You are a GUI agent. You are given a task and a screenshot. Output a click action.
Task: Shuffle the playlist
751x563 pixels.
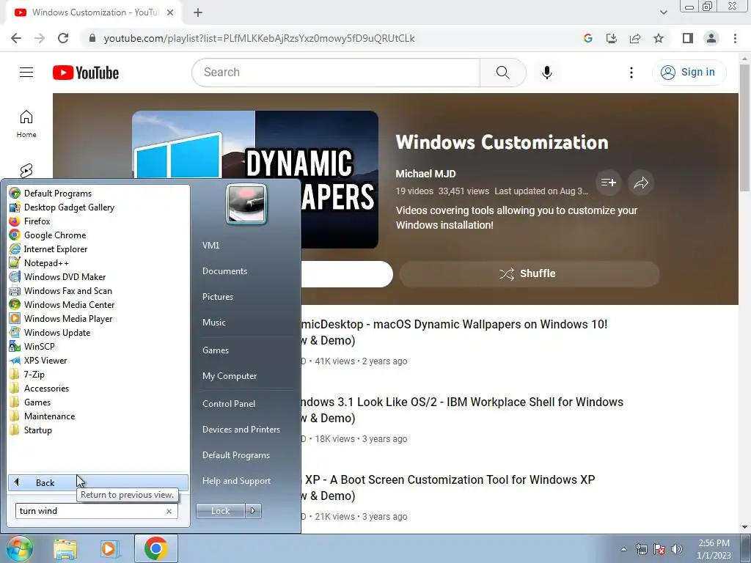[x=529, y=274]
